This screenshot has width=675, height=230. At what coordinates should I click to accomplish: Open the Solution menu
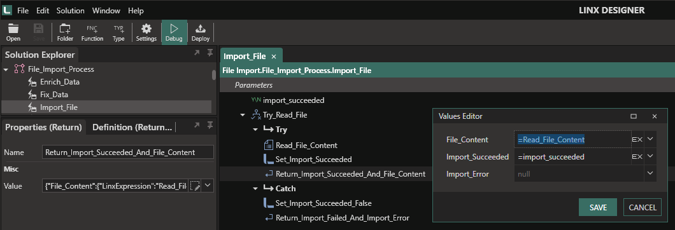[71, 11]
